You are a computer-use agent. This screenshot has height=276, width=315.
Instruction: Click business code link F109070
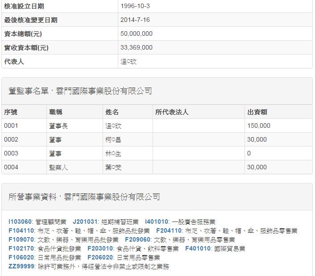click(x=22, y=239)
